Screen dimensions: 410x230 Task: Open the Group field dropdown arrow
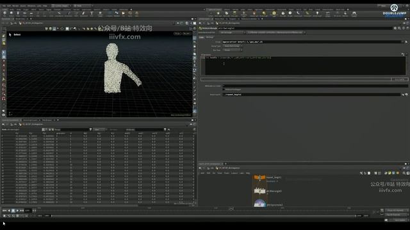coord(403,42)
